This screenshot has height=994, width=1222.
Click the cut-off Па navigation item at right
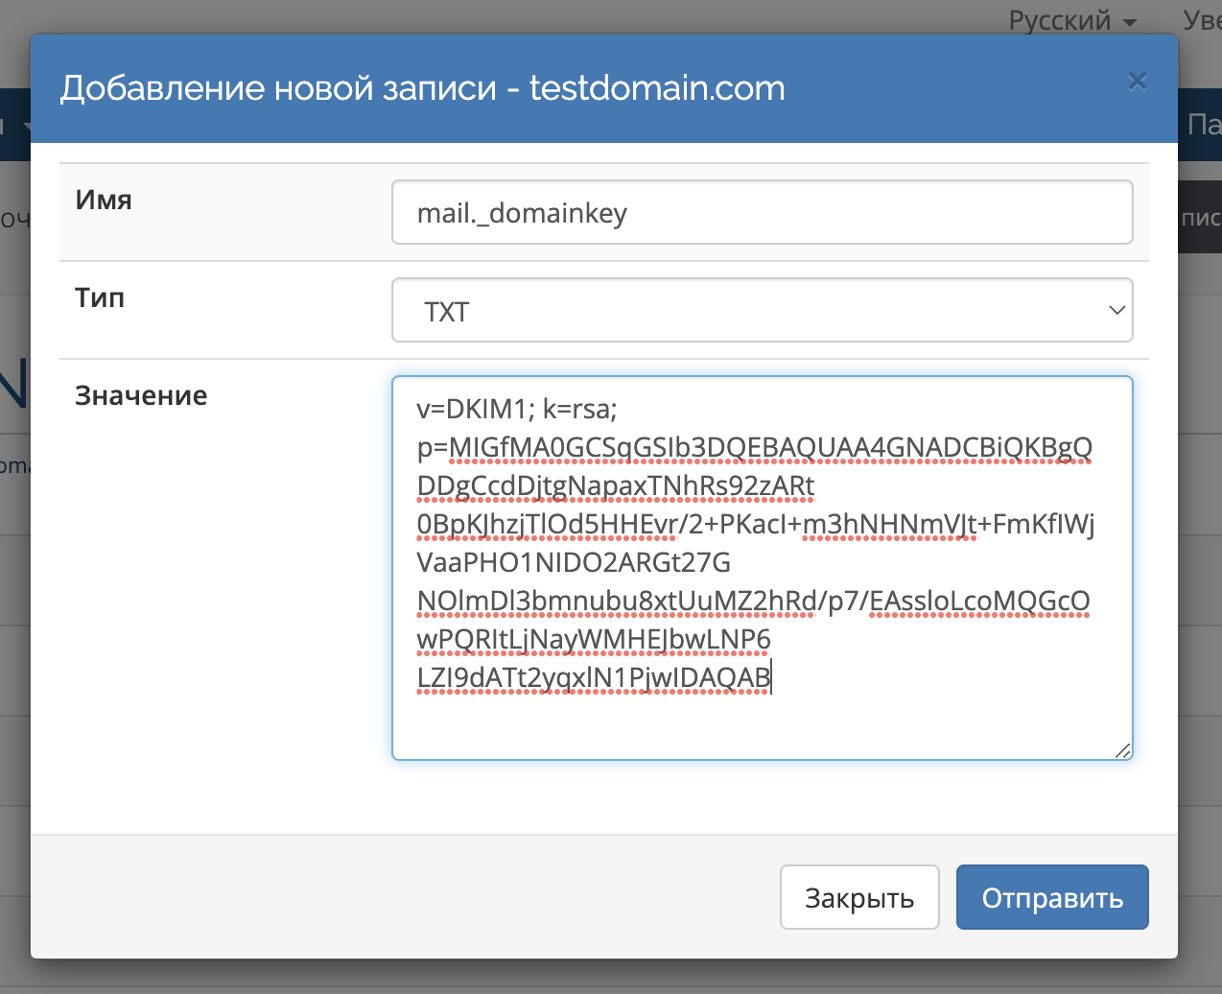[1203, 124]
